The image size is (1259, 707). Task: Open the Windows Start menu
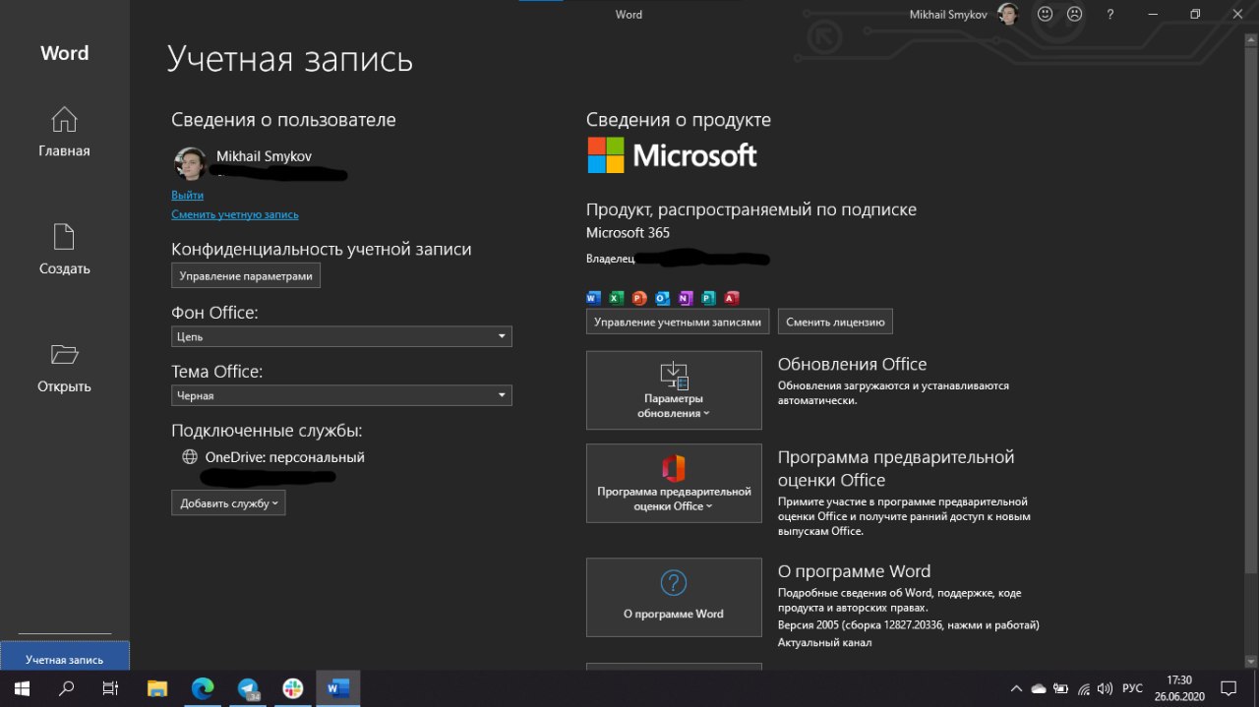point(21,688)
